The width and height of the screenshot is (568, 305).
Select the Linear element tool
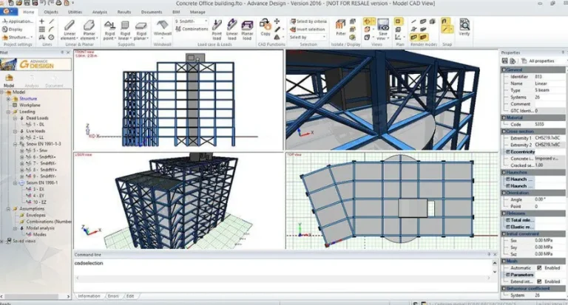[70, 30]
